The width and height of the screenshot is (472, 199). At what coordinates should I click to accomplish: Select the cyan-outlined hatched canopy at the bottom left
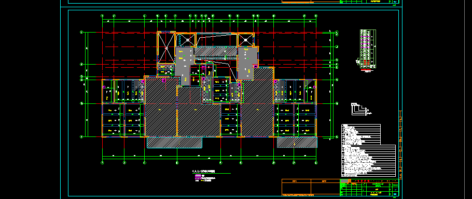click(x=174, y=142)
